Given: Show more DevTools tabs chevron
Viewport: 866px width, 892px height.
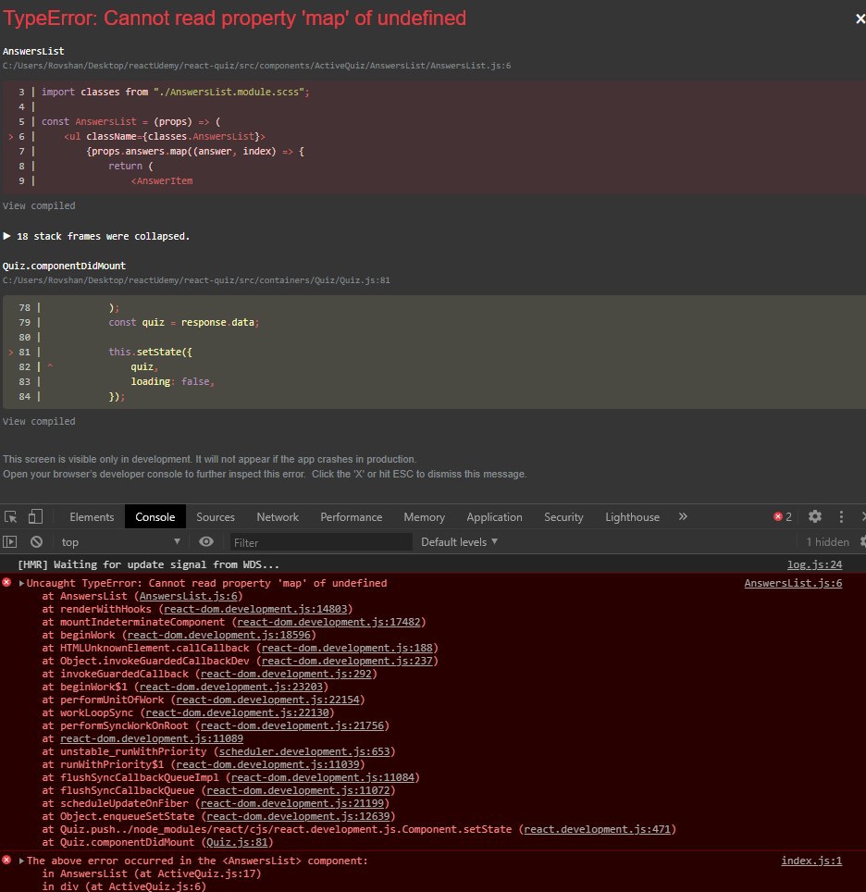Looking at the screenshot, I should coord(683,516).
